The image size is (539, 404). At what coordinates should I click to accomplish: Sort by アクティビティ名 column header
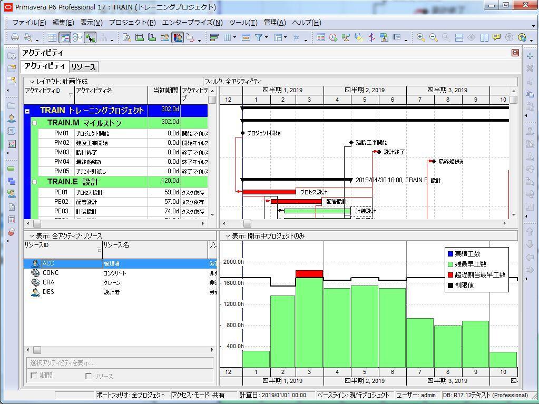[x=111, y=95]
